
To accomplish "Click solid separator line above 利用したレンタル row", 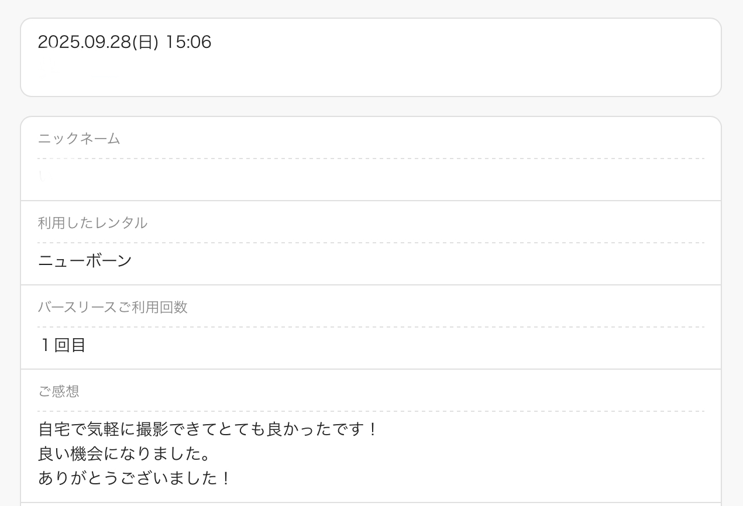I will pos(371,201).
